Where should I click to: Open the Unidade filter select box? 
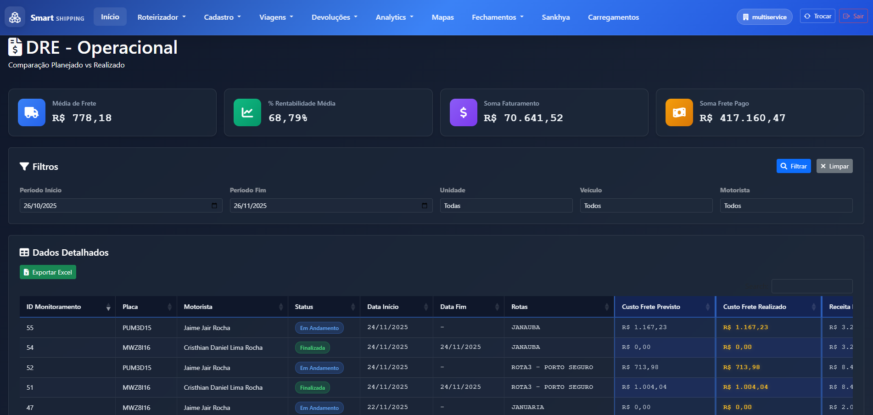tap(506, 206)
